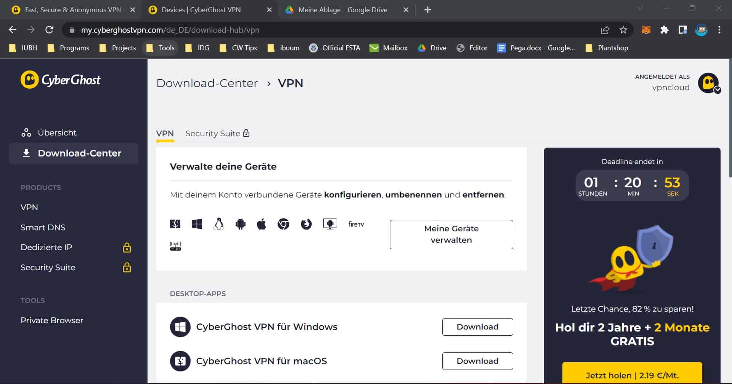Image resolution: width=732 pixels, height=384 pixels.
Task: Click the Android TV monitor icon
Action: coord(330,224)
